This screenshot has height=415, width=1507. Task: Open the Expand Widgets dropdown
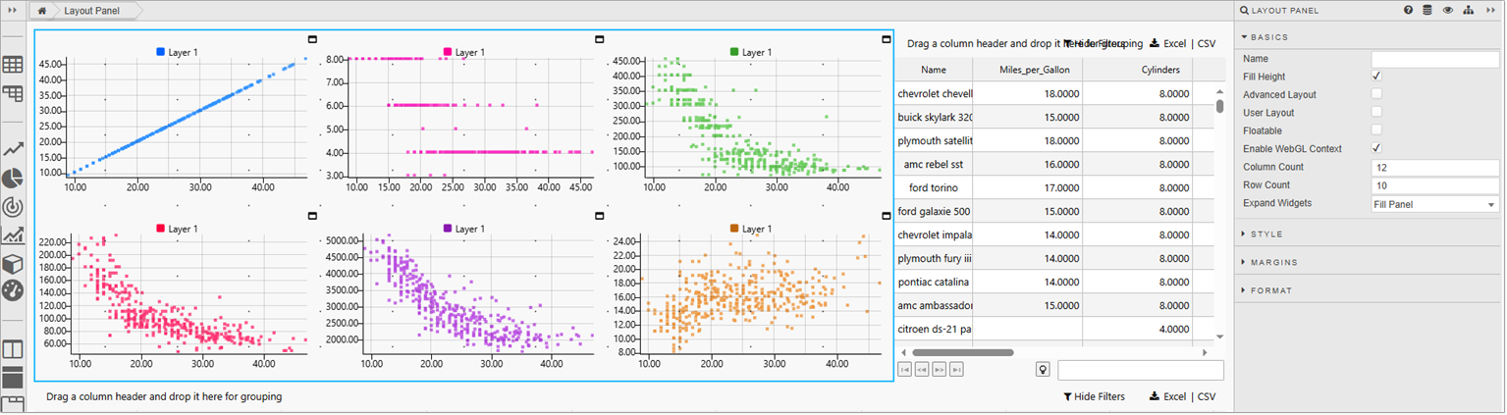click(x=1434, y=204)
